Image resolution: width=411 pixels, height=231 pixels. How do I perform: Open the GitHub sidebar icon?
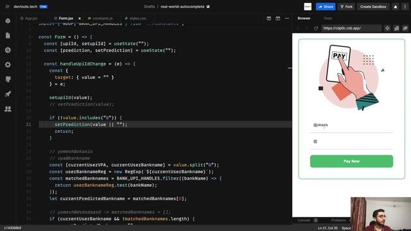coord(8,80)
